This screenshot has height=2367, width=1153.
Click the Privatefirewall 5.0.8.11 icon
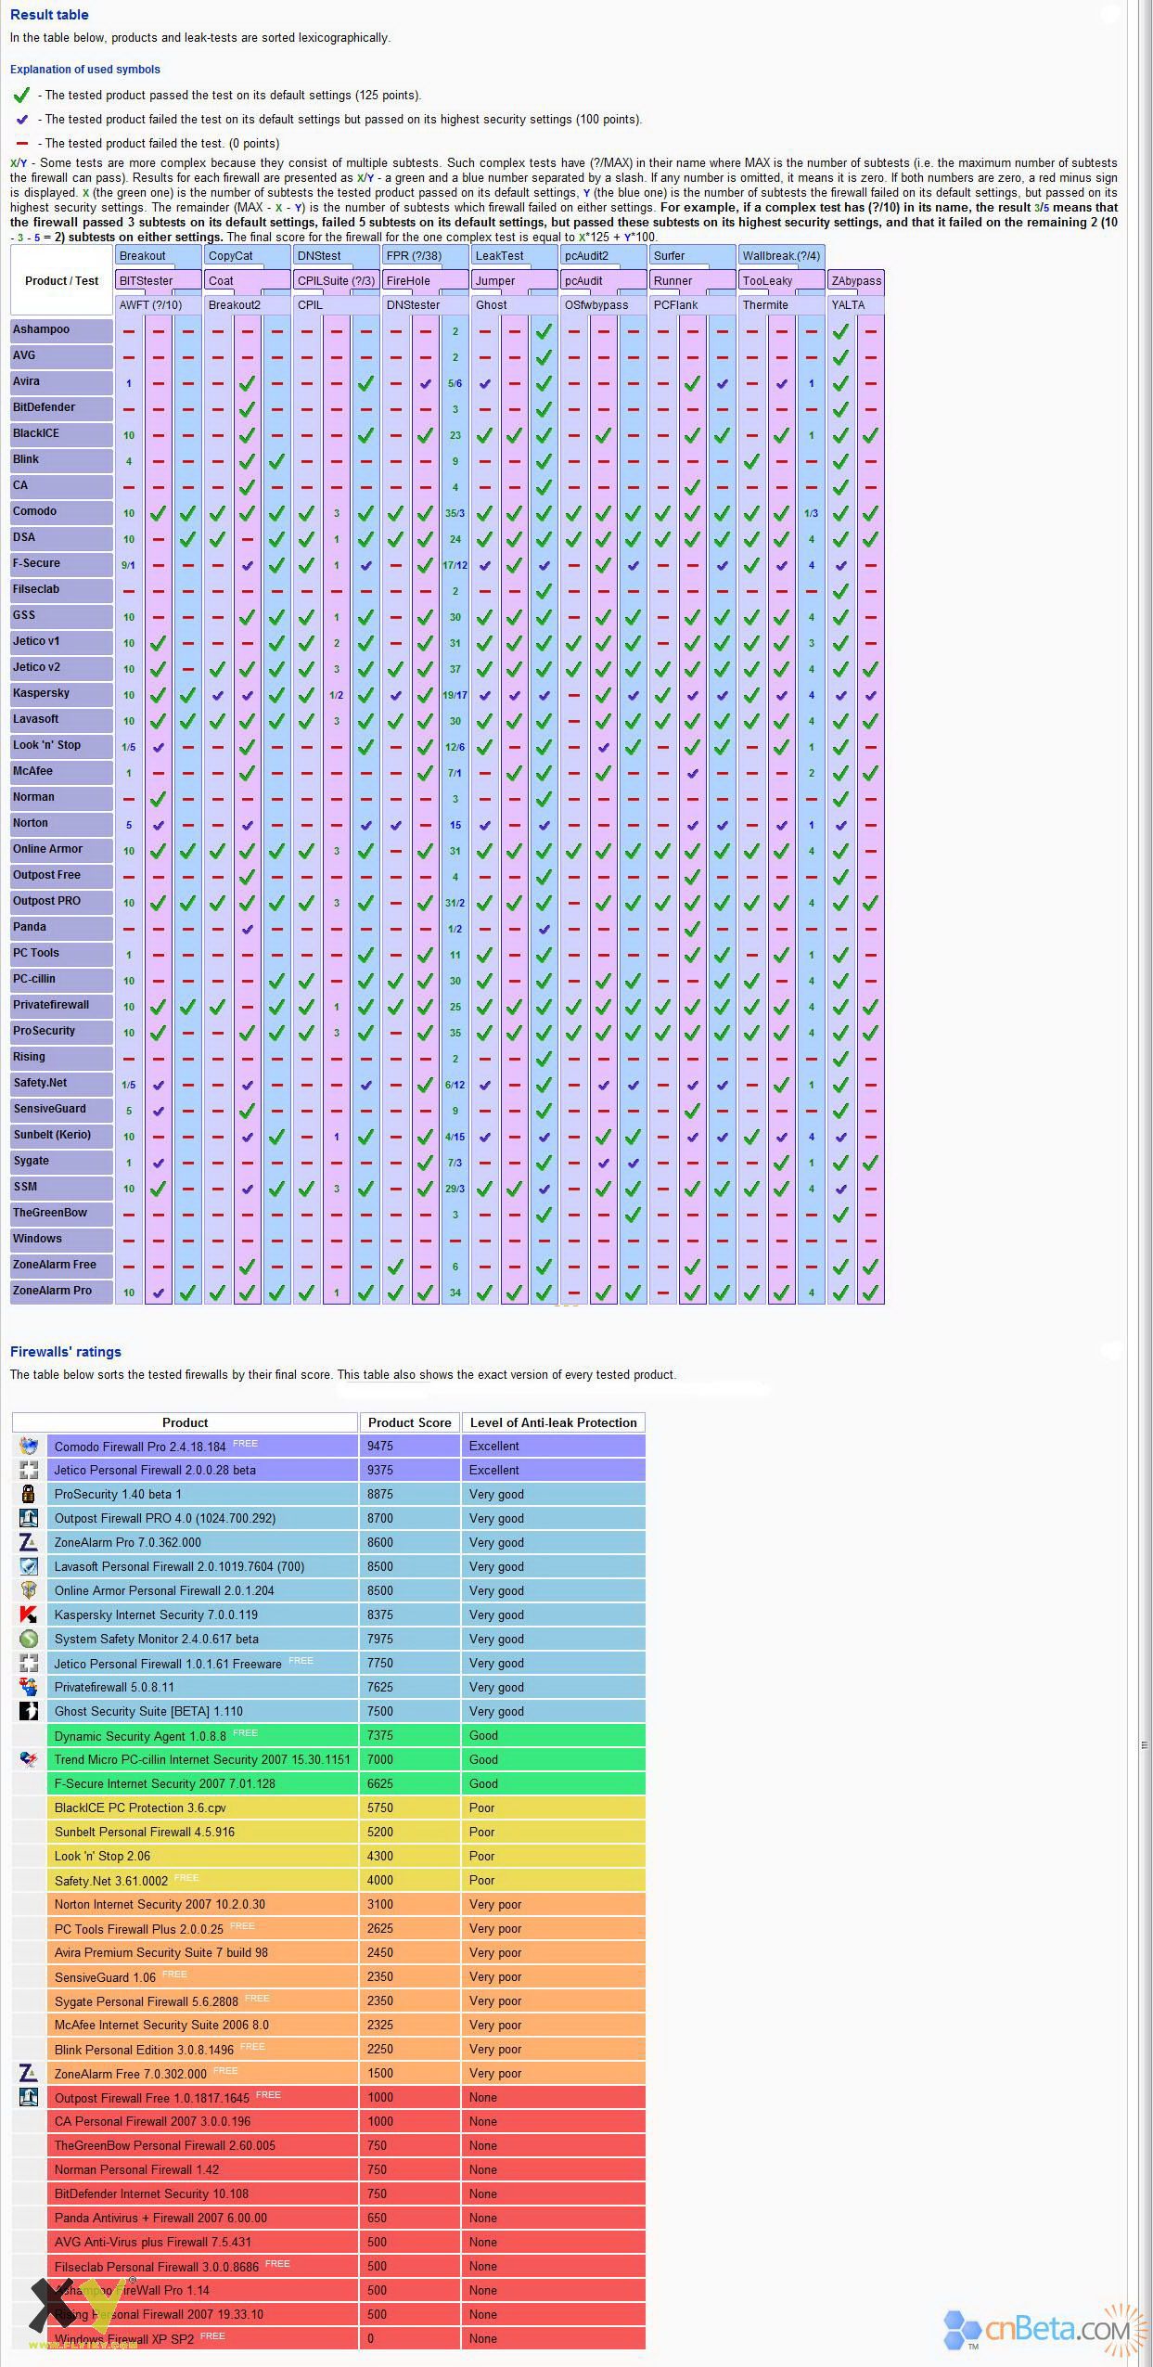(x=29, y=1687)
